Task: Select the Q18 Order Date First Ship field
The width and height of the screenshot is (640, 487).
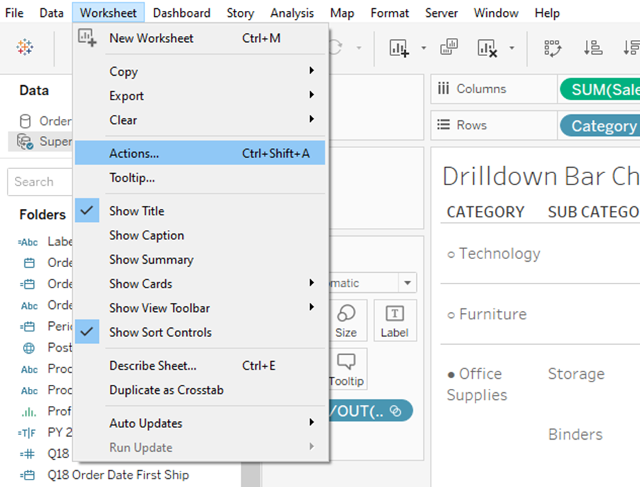Action: point(118,475)
